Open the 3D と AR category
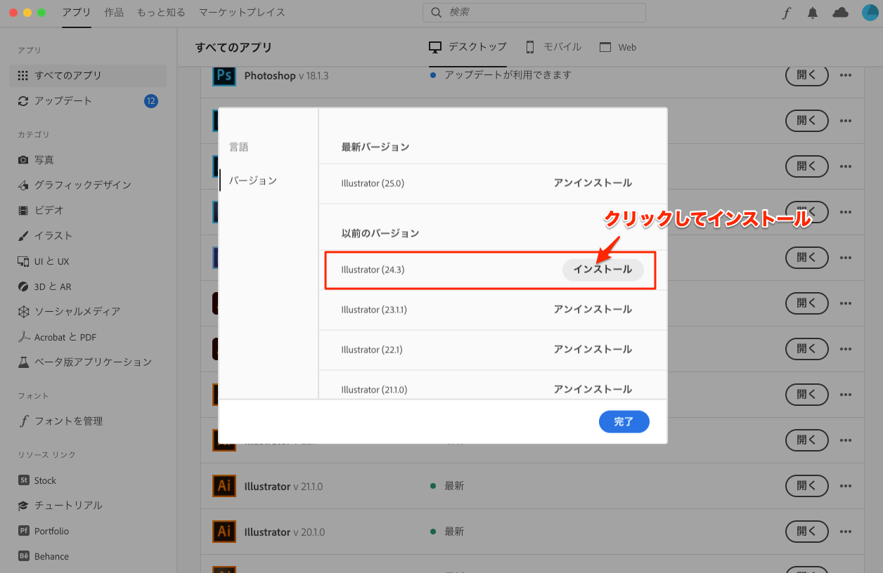Viewport: 883px width, 573px height. [x=55, y=286]
